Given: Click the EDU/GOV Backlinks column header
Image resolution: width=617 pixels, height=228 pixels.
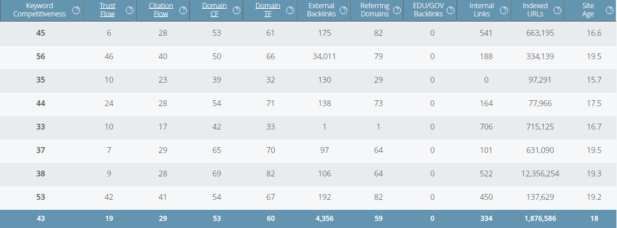Looking at the screenshot, I should click(428, 10).
